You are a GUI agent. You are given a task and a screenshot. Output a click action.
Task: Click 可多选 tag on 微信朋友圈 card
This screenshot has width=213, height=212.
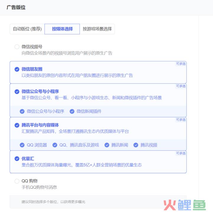[x=181, y=64]
